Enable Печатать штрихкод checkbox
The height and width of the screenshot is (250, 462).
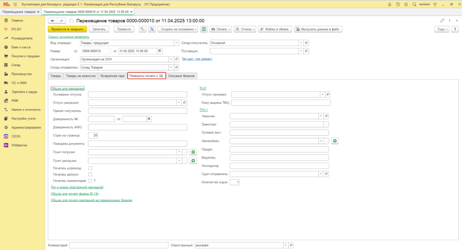(x=90, y=168)
